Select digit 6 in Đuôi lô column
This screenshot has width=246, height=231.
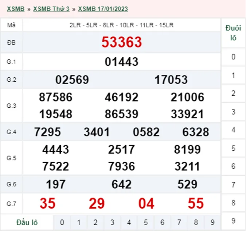pos(233,166)
